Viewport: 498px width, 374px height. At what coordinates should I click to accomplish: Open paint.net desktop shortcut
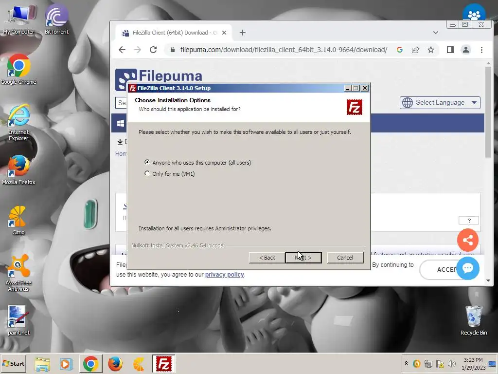(18, 320)
